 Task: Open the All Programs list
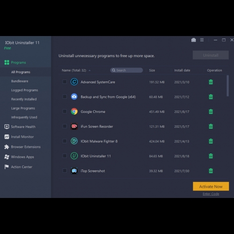(21, 72)
